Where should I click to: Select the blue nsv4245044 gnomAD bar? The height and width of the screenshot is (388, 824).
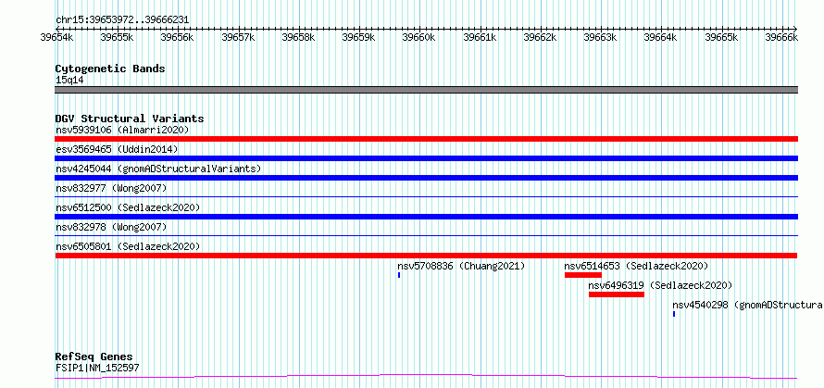pyautogui.click(x=426, y=178)
